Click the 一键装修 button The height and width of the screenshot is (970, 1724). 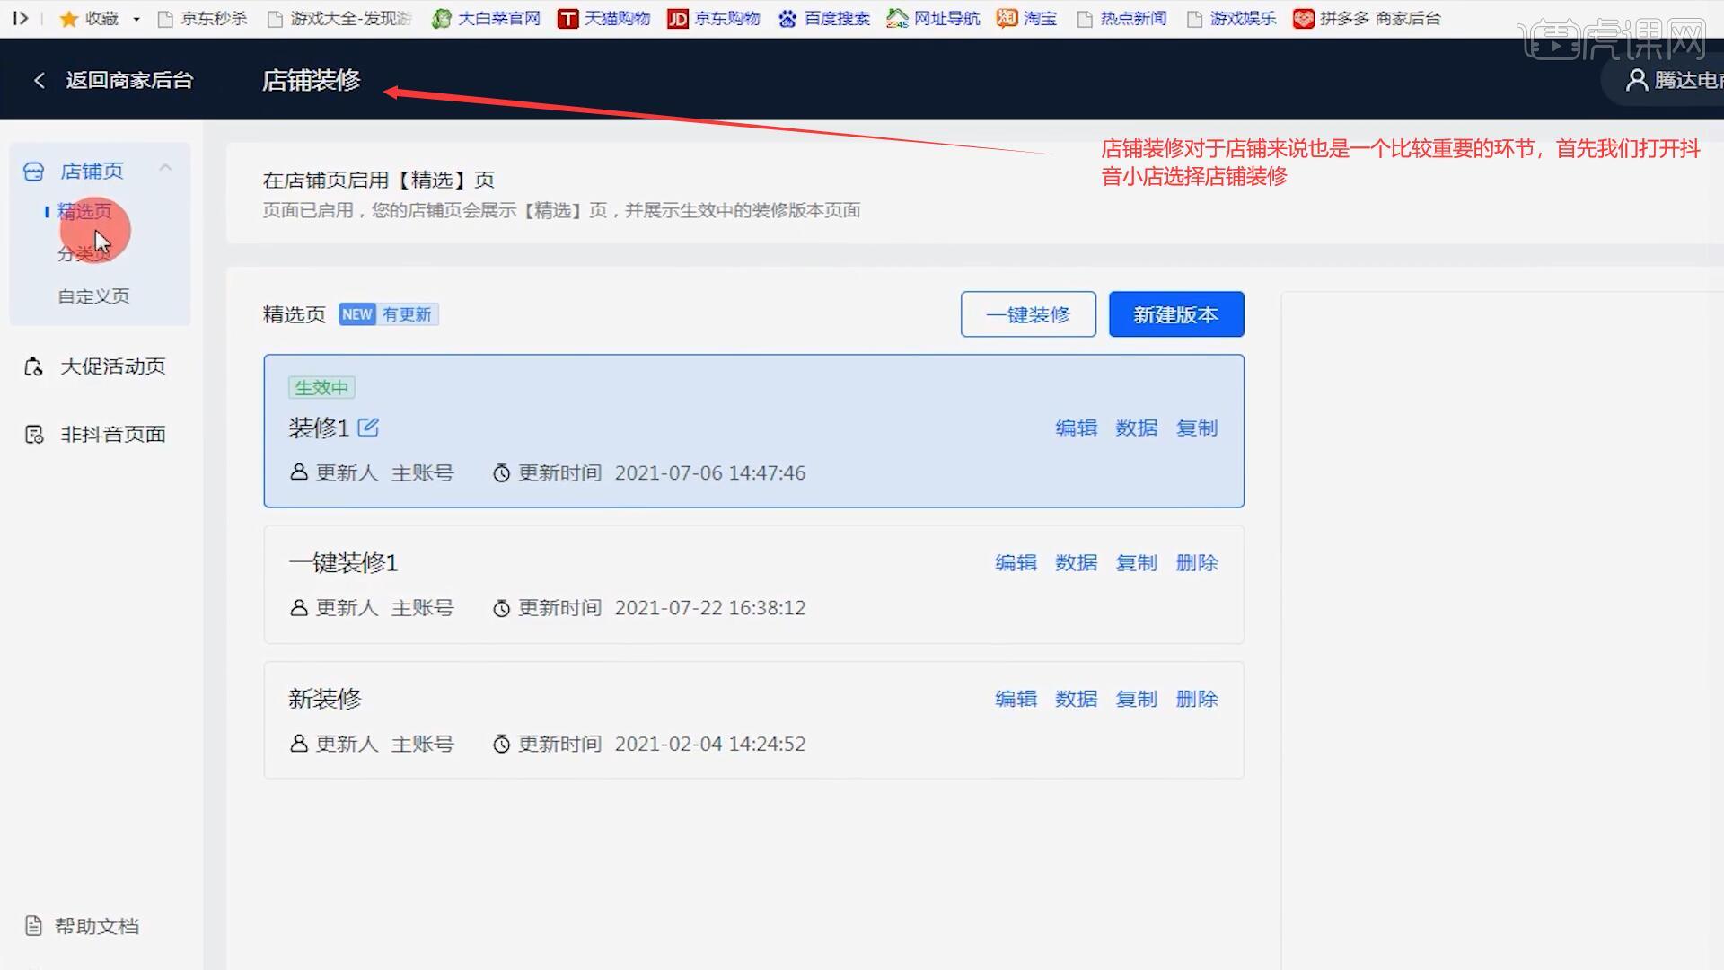1027,314
